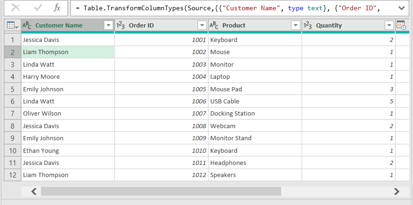Change Quantity 123 data type icon
The width and height of the screenshot is (413, 205).
[x=308, y=26]
